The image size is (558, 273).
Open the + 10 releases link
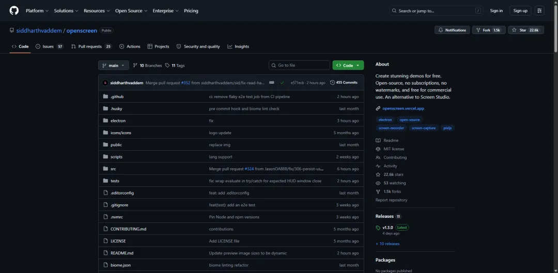click(388, 244)
